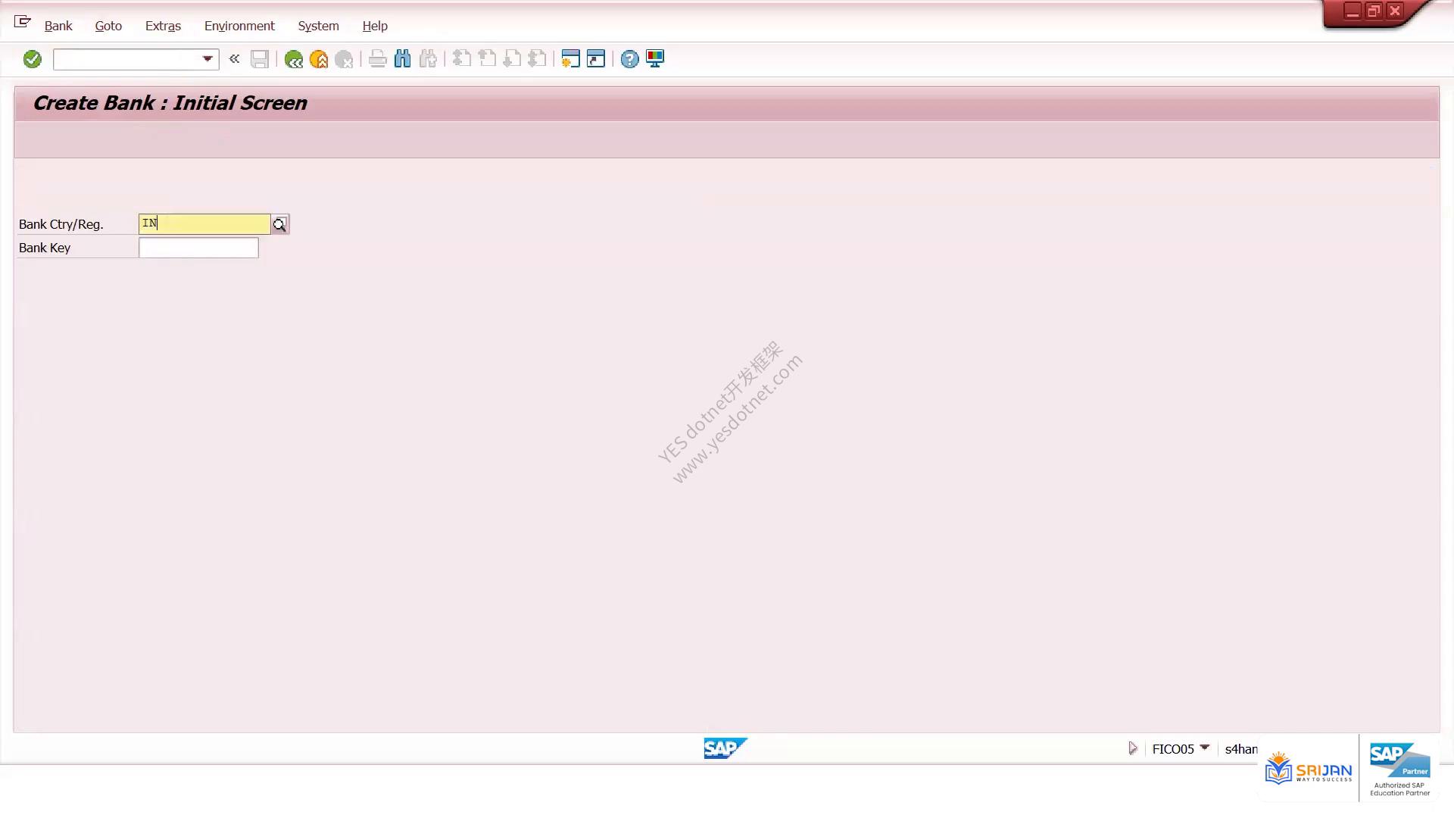
Task: Click the Print icon in toolbar
Action: point(377,59)
